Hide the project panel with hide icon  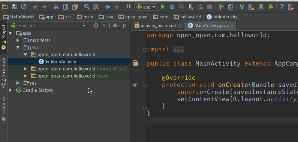tap(126, 25)
